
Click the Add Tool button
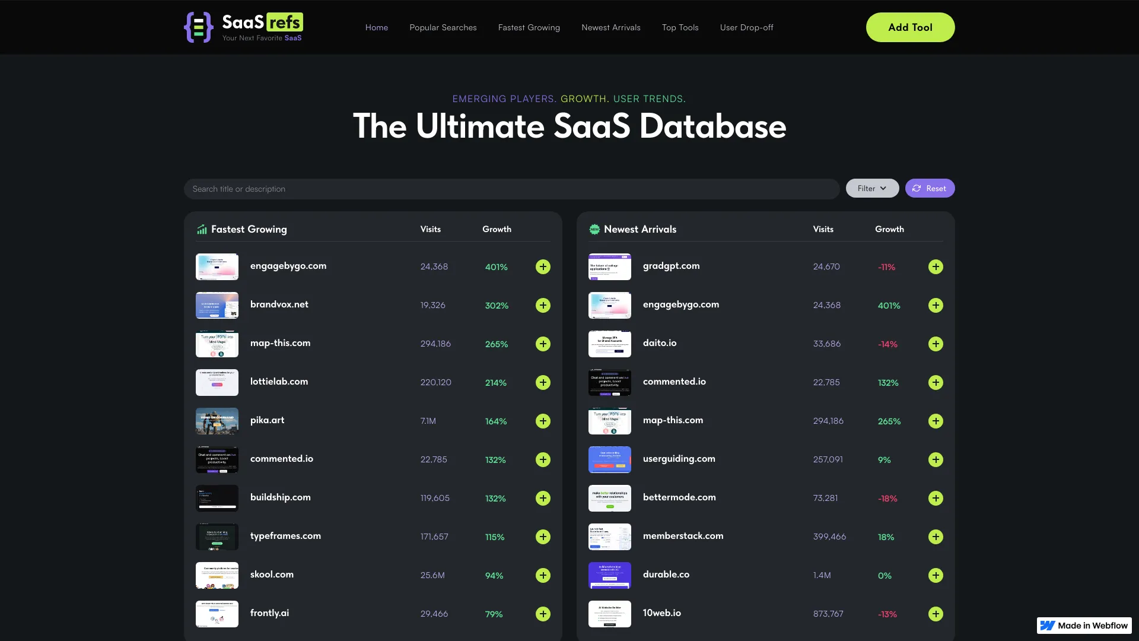(910, 27)
